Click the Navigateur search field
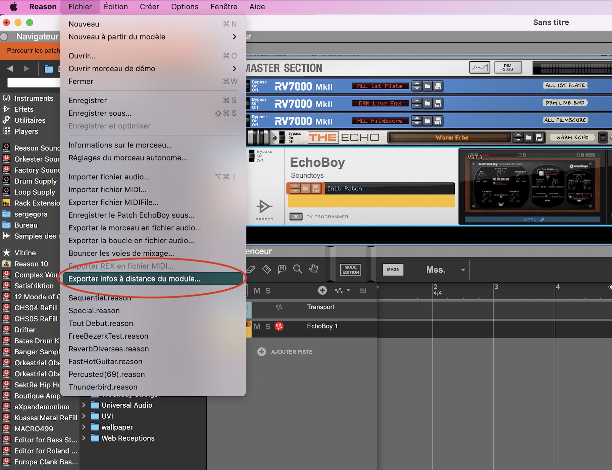Screen dimensions: 612x470 34,82
